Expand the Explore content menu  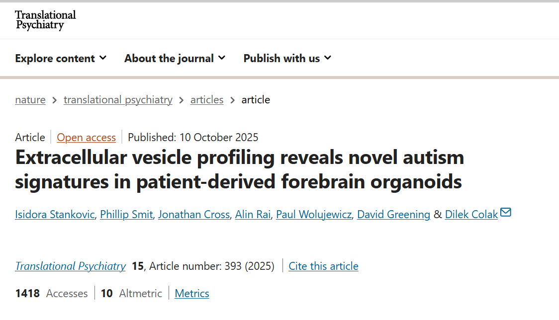click(61, 58)
